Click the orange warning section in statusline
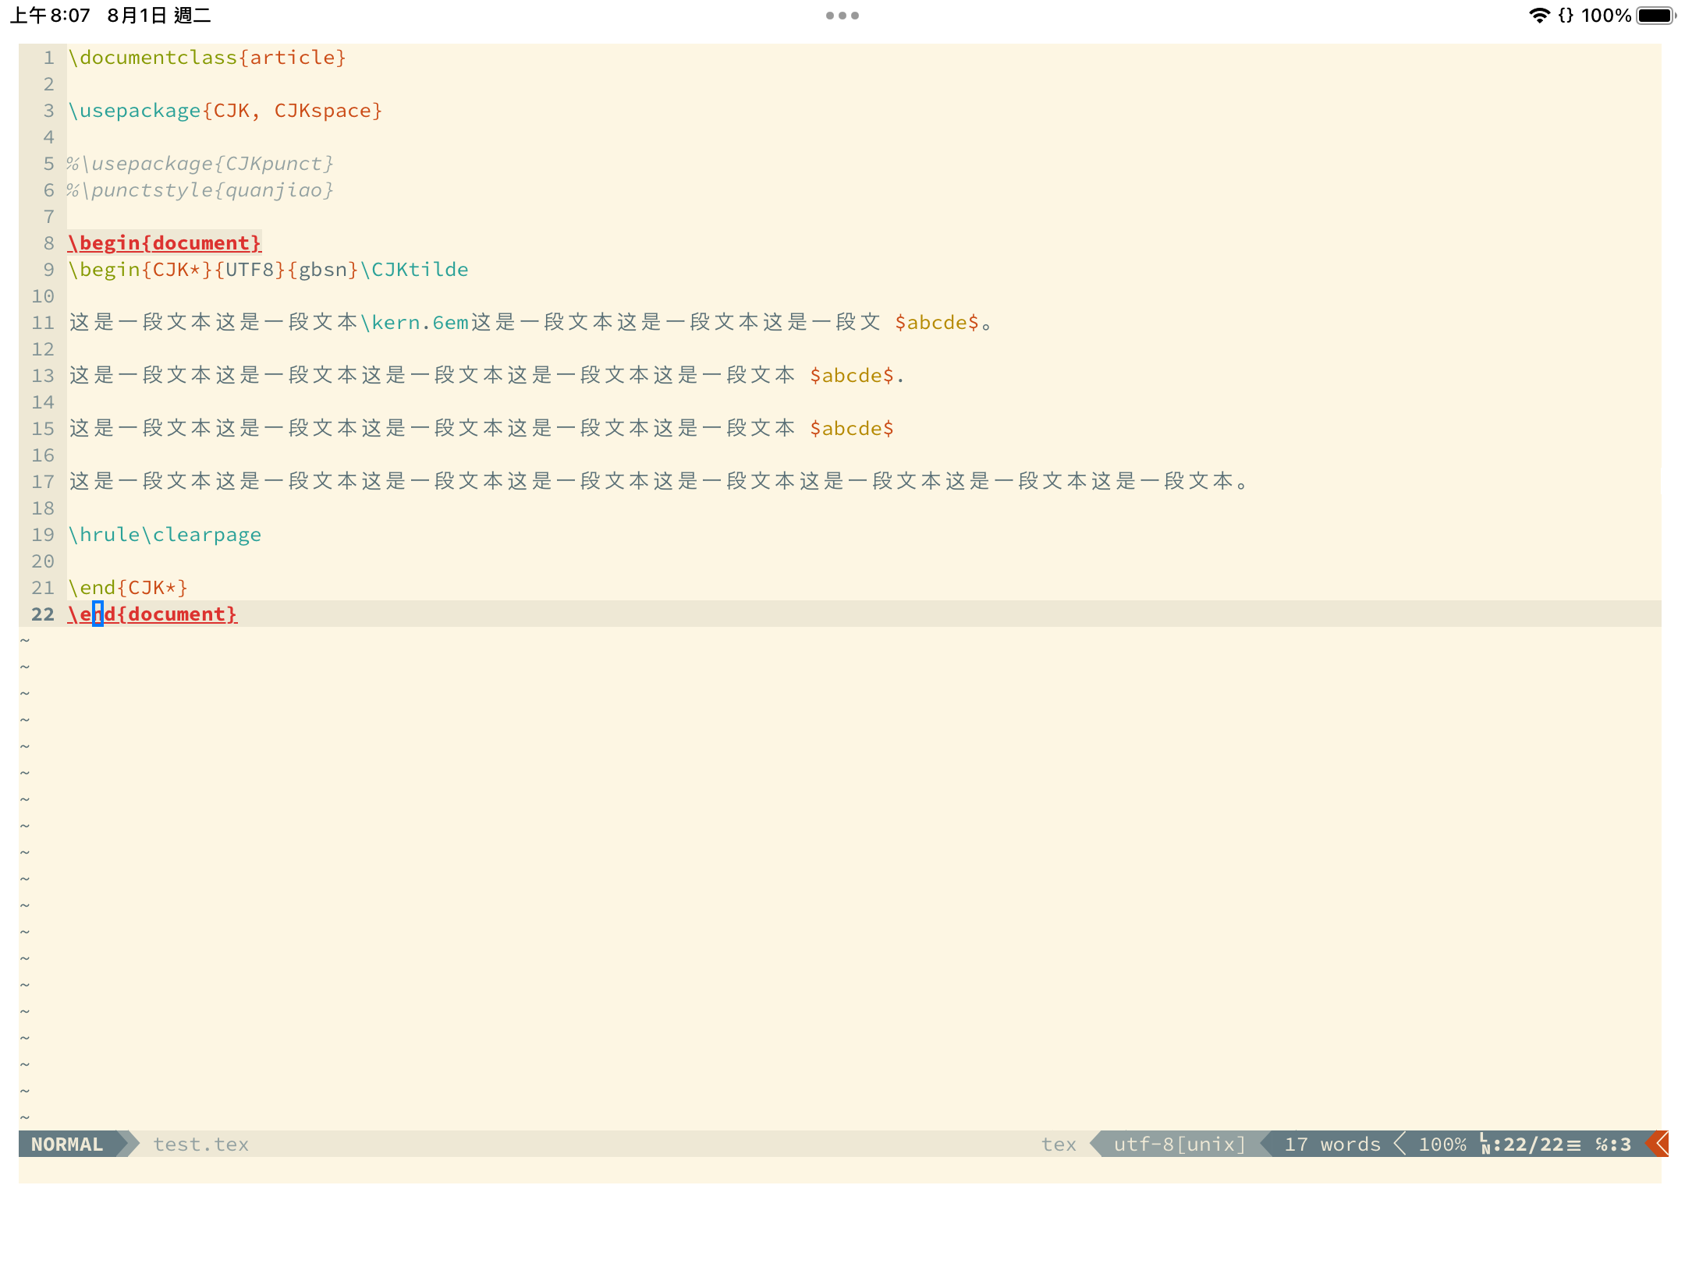The width and height of the screenshot is (1685, 1263). point(1658,1144)
